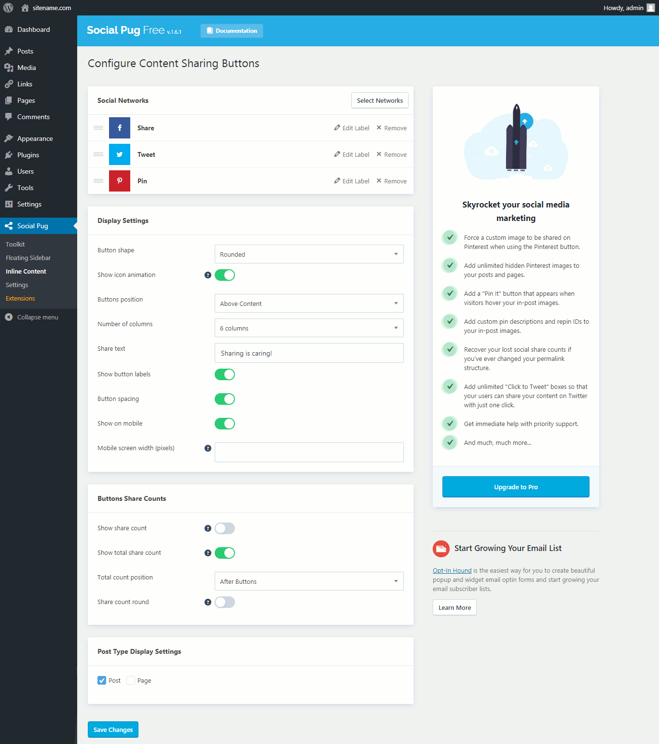This screenshot has width=659, height=744.
Task: Click the Share text input field
Action: point(309,353)
